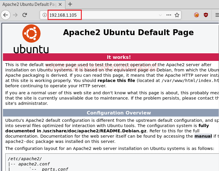Expand the URL history dropdown arrow

click(160, 15)
